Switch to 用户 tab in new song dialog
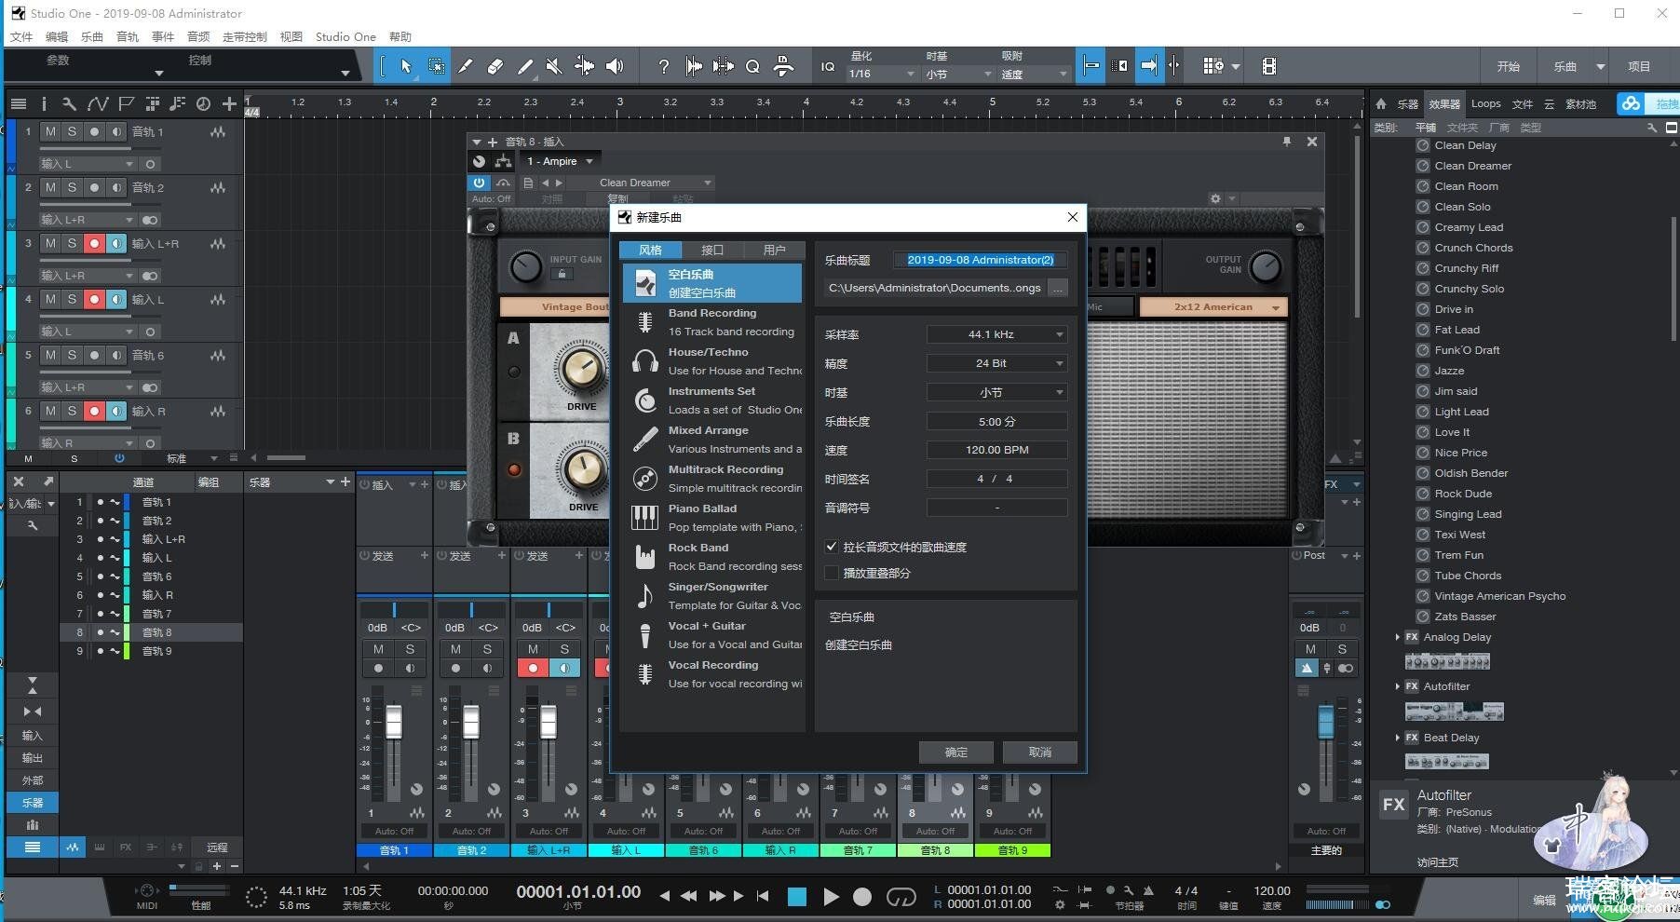 774,250
